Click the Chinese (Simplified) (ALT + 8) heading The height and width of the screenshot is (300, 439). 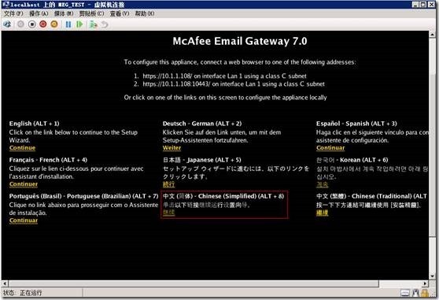tap(223, 196)
